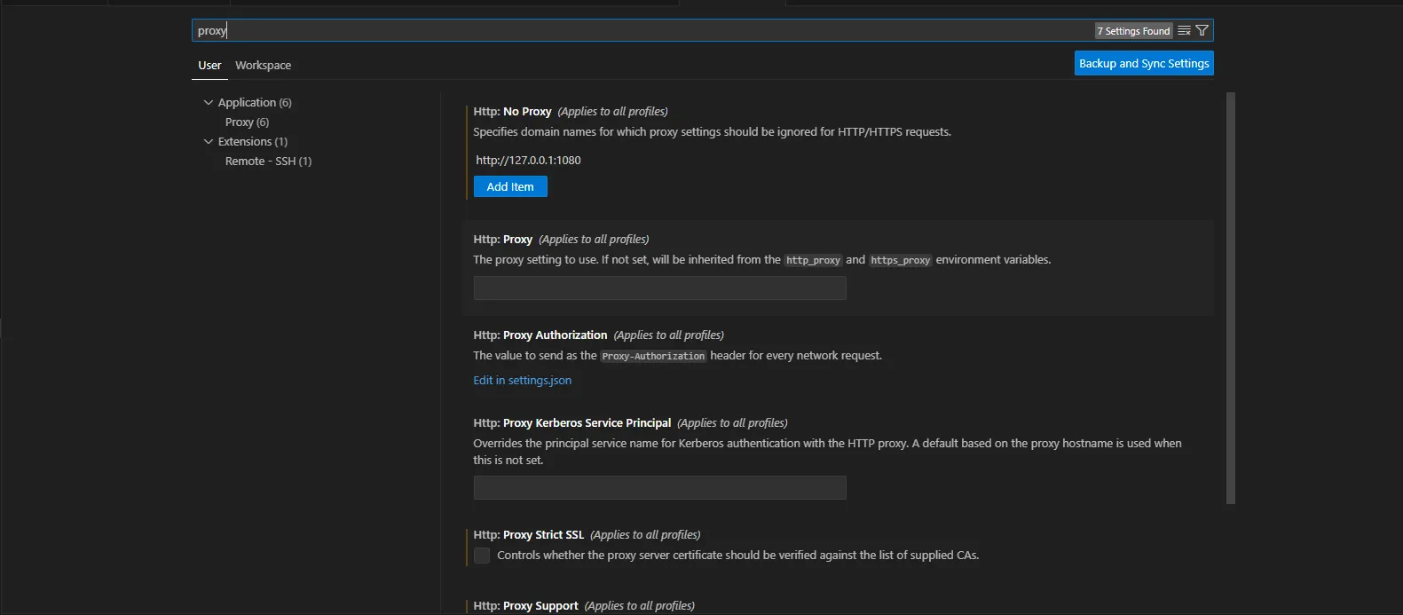
Task: Clear the settings search input icon
Action: pos(1184,30)
